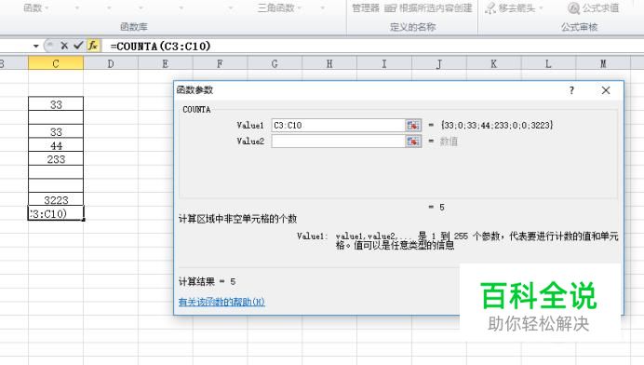This screenshot has height=365, width=644.
Task: Open the Name Box dropdown arrow
Action: pyautogui.click(x=36, y=46)
